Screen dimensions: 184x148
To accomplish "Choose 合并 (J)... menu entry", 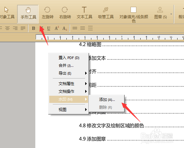I will click(x=69, y=66).
